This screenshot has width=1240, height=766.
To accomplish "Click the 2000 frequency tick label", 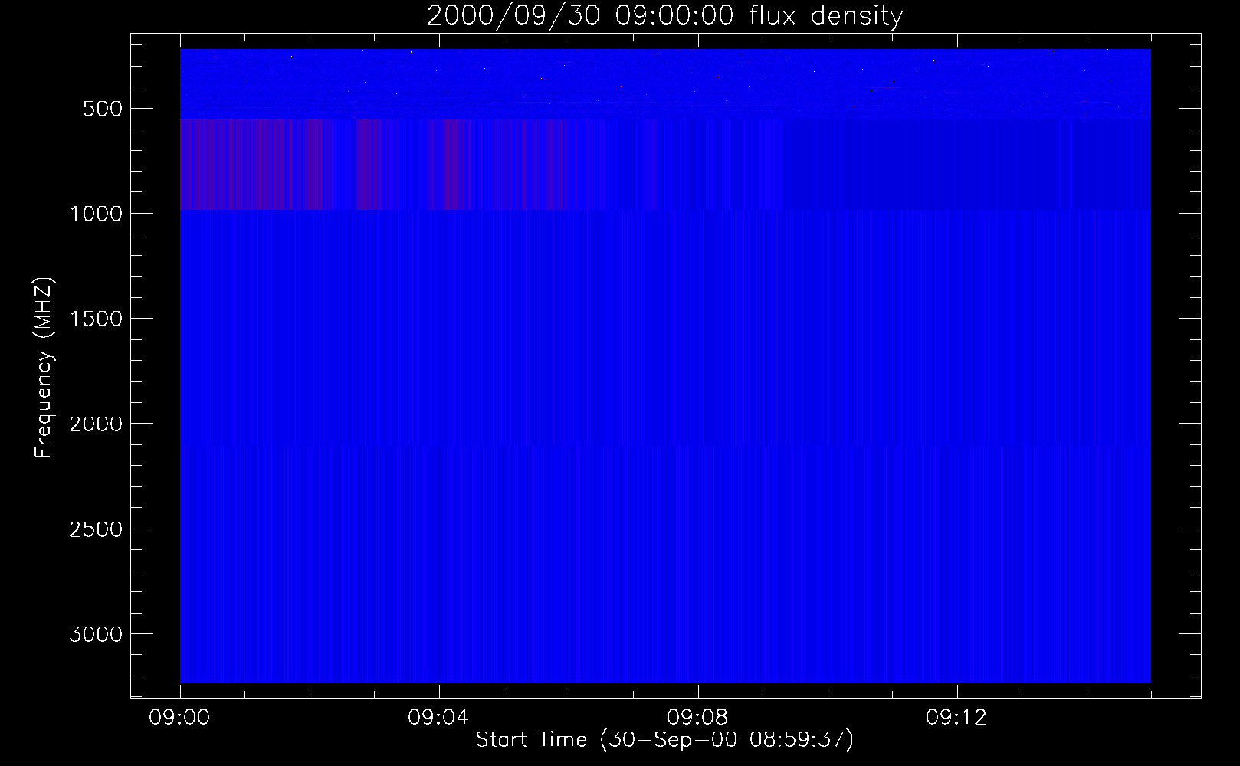I will point(96,424).
